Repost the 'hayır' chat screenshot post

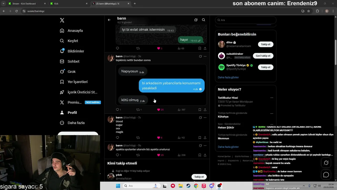point(138,48)
